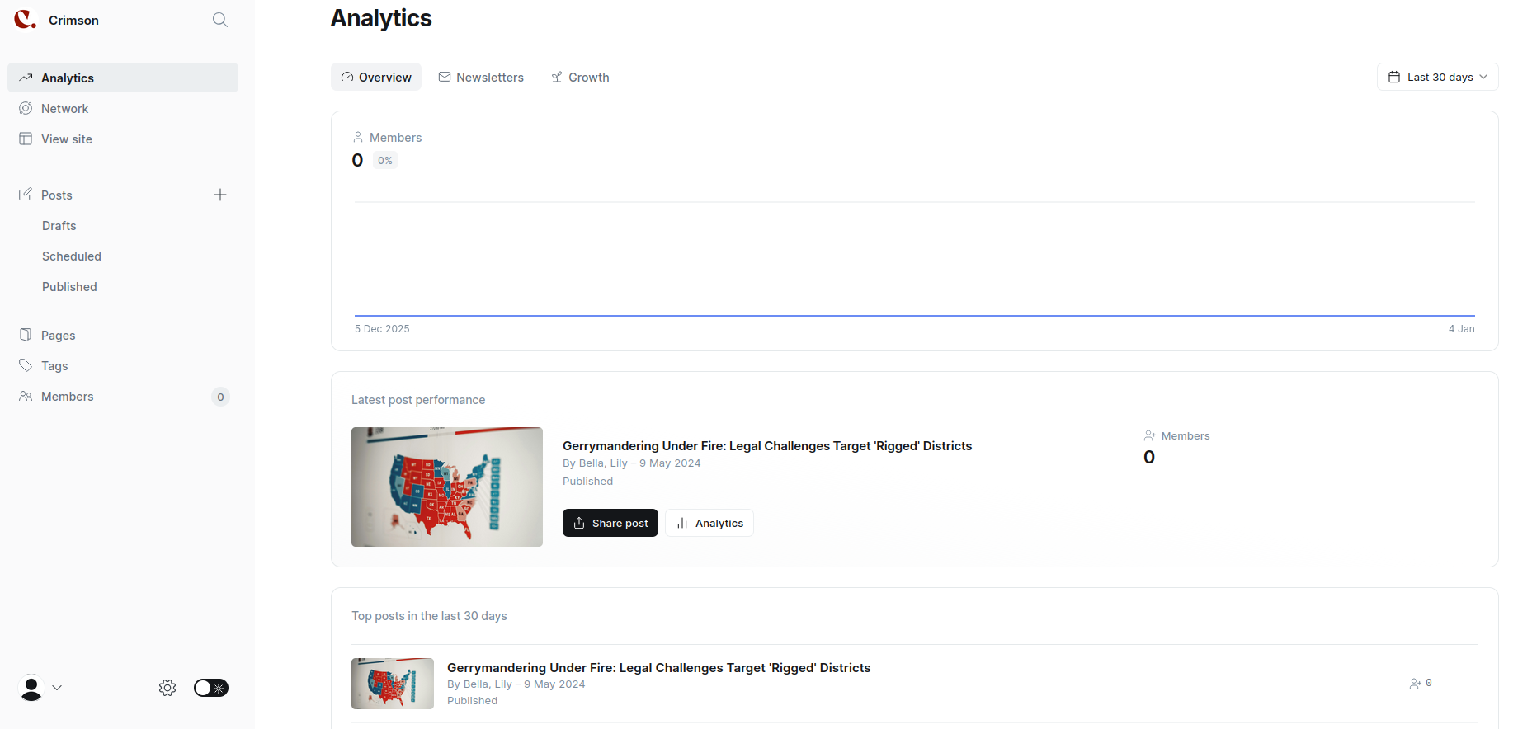This screenshot has width=1518, height=729.
Task: Click the View site icon
Action: [26, 139]
